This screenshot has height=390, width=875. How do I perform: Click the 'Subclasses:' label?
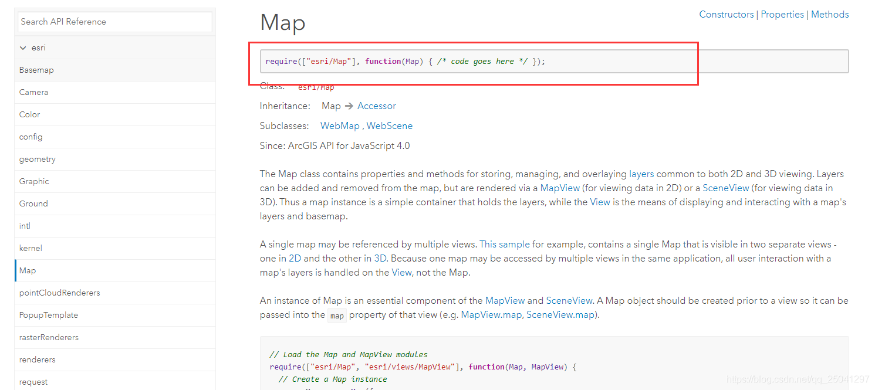point(285,126)
